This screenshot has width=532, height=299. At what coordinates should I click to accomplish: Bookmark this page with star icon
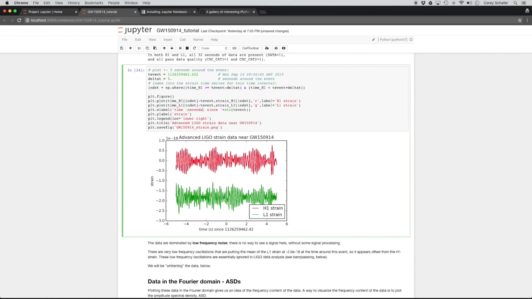click(x=520, y=20)
